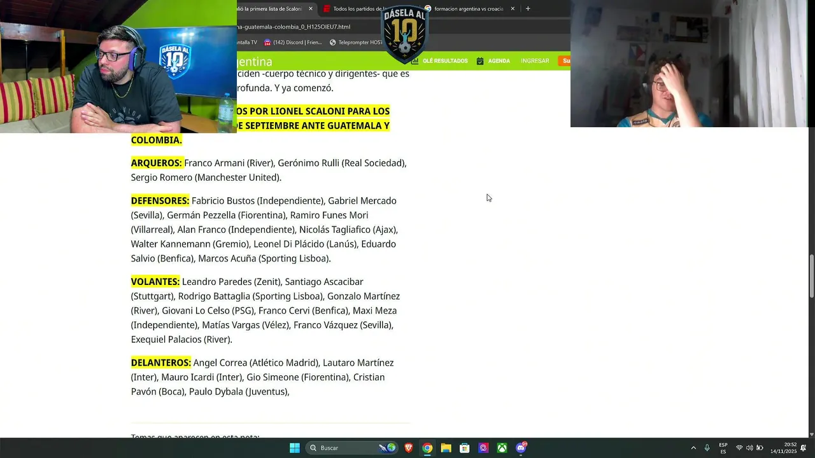
Task: Click the calendar icon beside AGENDA
Action: point(480,61)
